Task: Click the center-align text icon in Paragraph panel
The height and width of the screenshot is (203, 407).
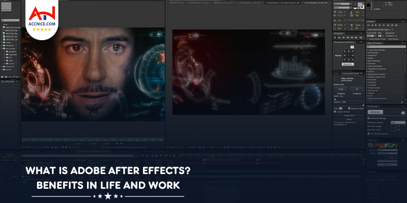Action: 339,38
